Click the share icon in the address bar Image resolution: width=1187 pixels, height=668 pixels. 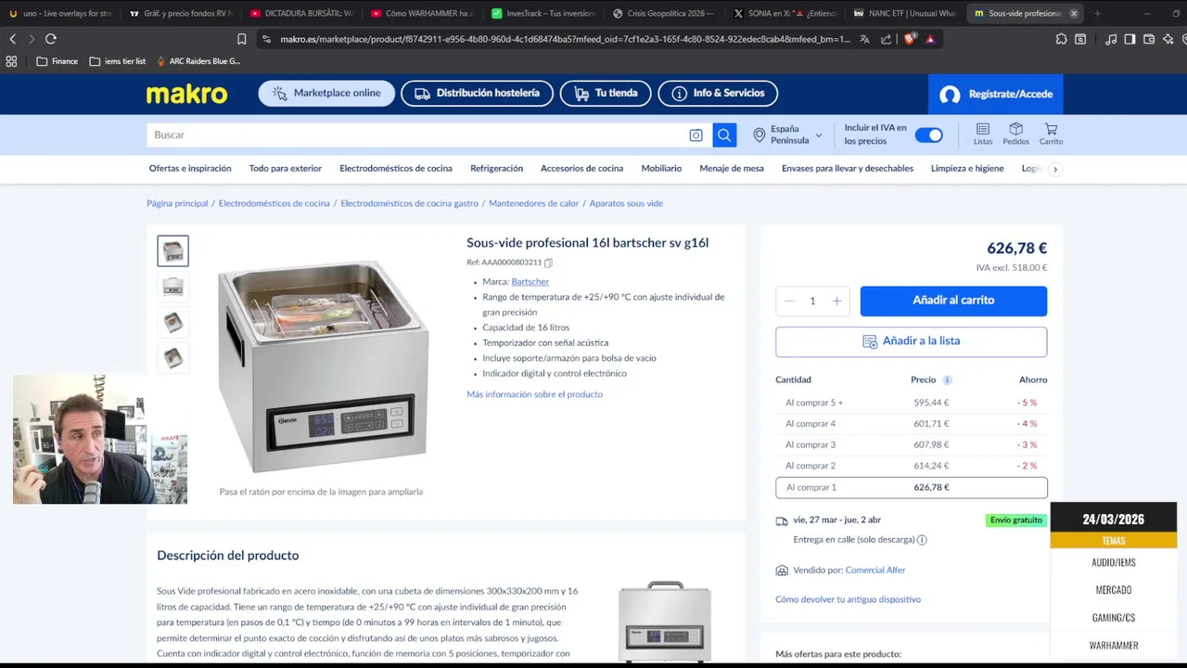point(887,39)
